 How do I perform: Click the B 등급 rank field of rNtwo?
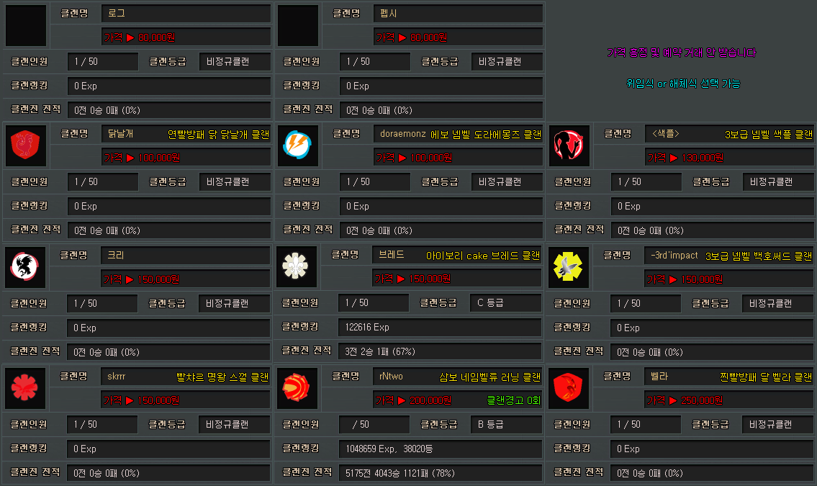coord(506,424)
